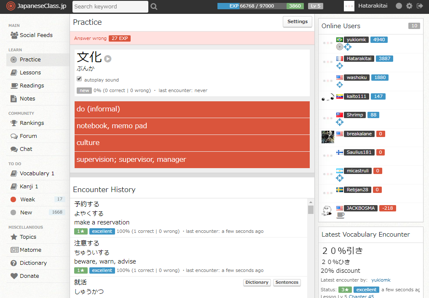
Task: Play audio for 文化 word
Action: click(108, 59)
